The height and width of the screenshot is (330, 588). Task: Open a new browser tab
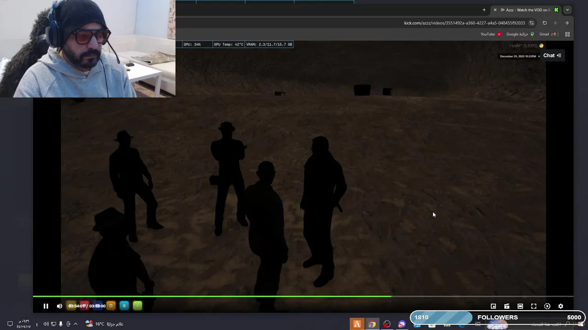click(x=484, y=10)
